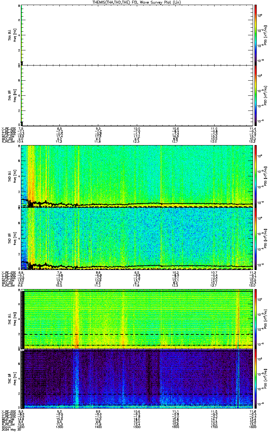Select the THA Bll spectrogram panel
This screenshot has height=432, width=270.
[x=137, y=95]
